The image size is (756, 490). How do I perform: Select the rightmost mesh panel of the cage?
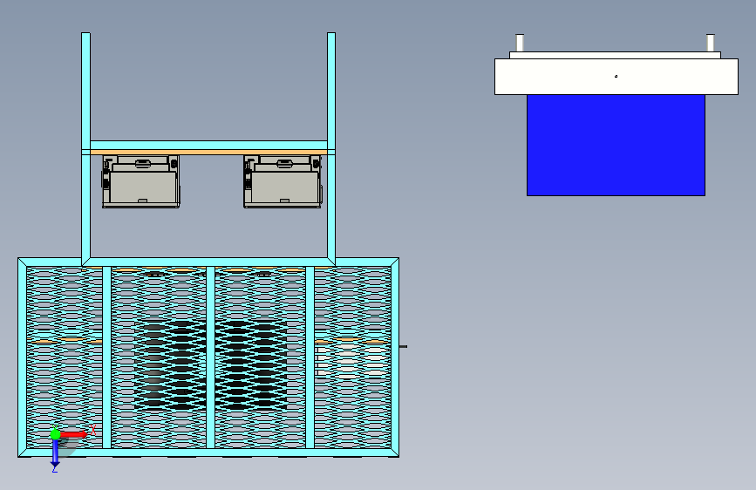[x=352, y=357]
